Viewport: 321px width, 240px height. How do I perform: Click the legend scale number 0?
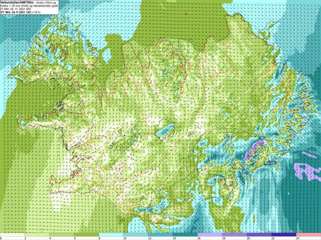(1, 238)
